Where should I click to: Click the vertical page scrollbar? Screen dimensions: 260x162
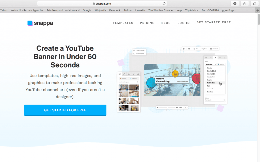(258, 20)
